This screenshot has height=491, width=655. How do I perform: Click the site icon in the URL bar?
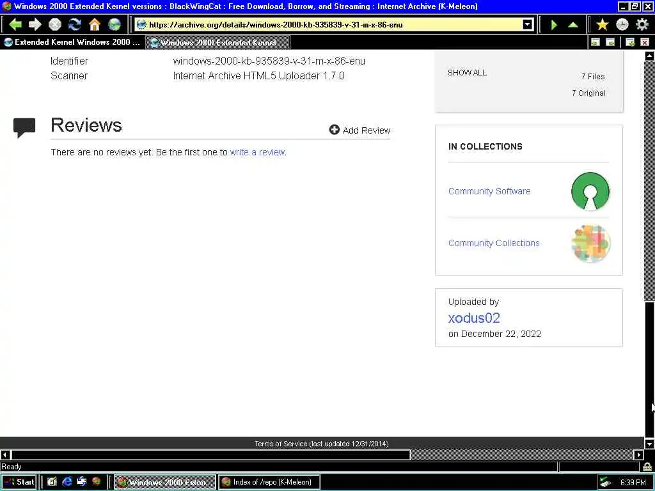pyautogui.click(x=141, y=25)
